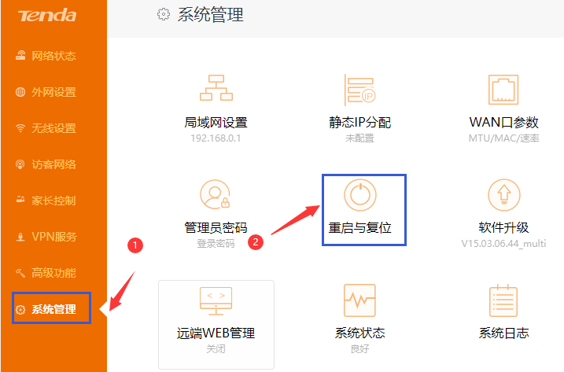564x372 pixels.
Task: Click the 未配置 status text
Action: pos(359,138)
